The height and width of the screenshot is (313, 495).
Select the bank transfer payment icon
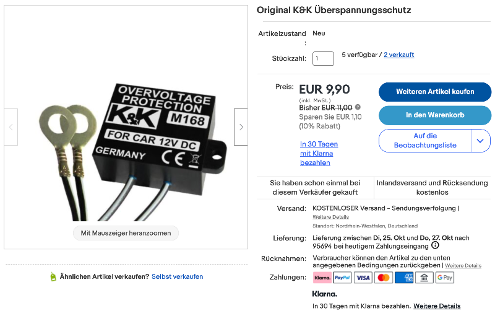pyautogui.click(x=424, y=278)
